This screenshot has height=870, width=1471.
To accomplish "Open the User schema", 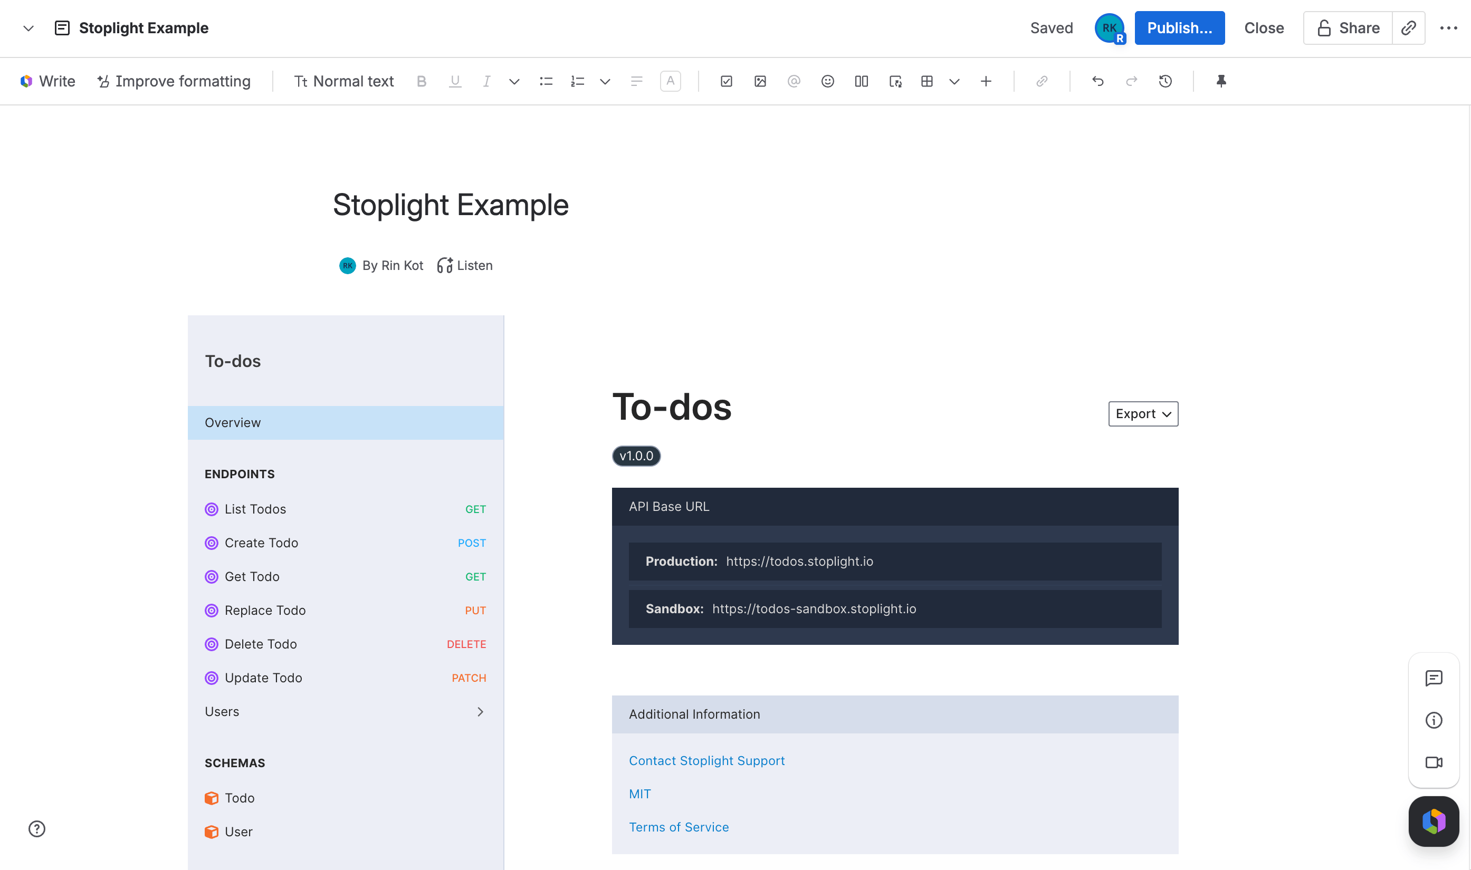I will [346, 832].
